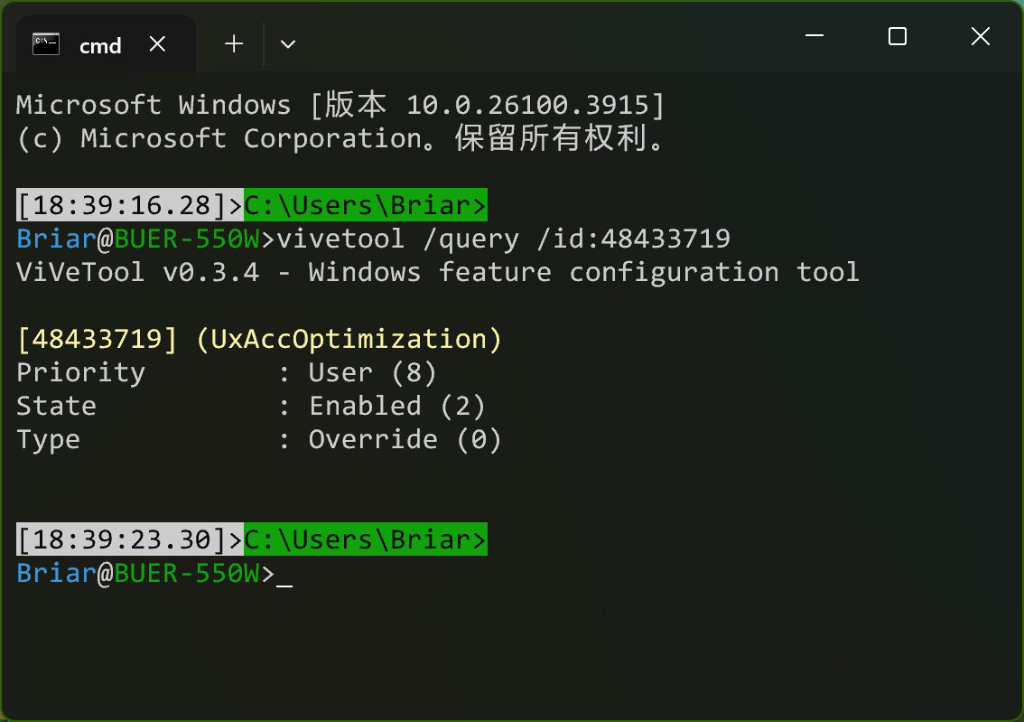Click the State Enabled (2) value
The image size is (1024, 722).
[x=396, y=407]
